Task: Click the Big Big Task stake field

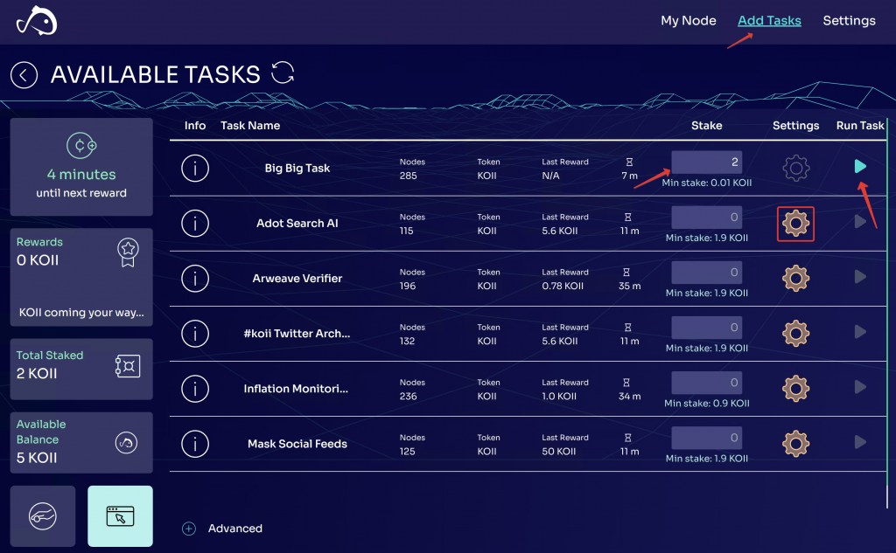Action: coord(706,162)
